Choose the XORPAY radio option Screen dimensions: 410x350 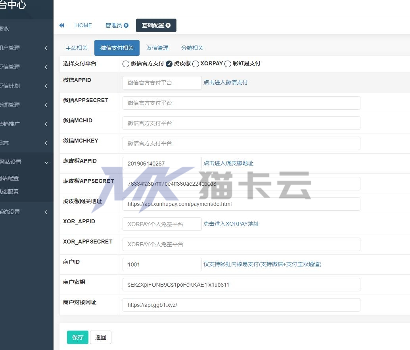(x=195, y=64)
